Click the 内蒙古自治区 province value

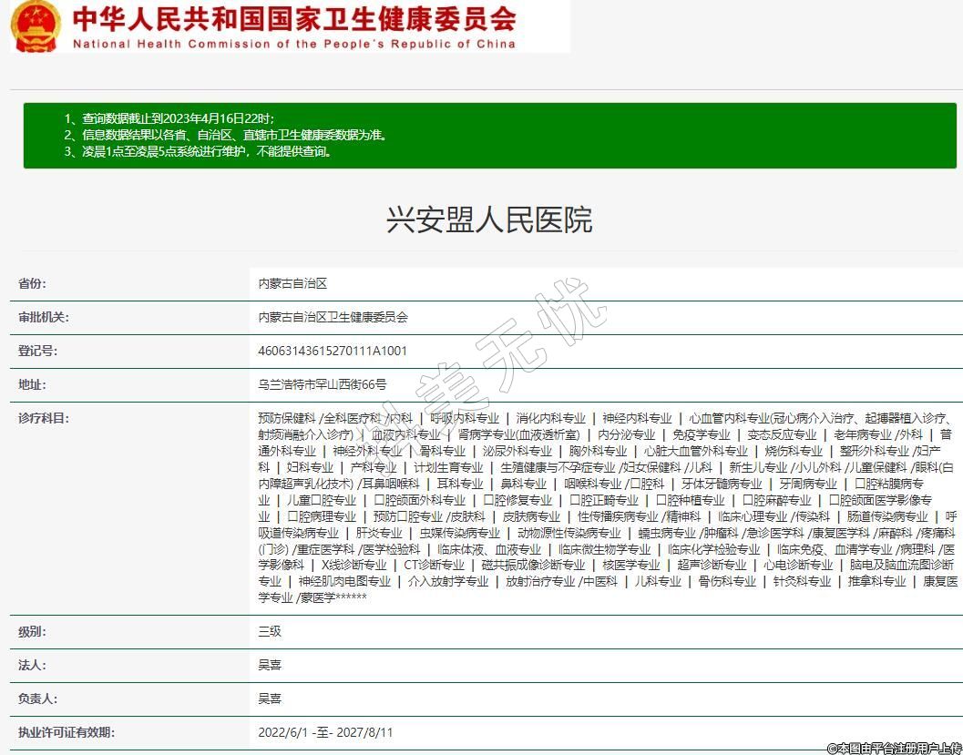click(292, 284)
